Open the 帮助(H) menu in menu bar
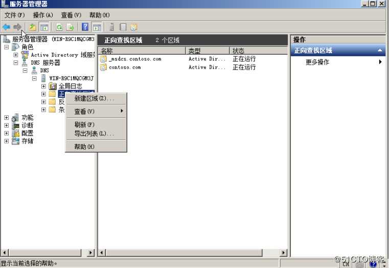389x268 pixels. (100, 15)
